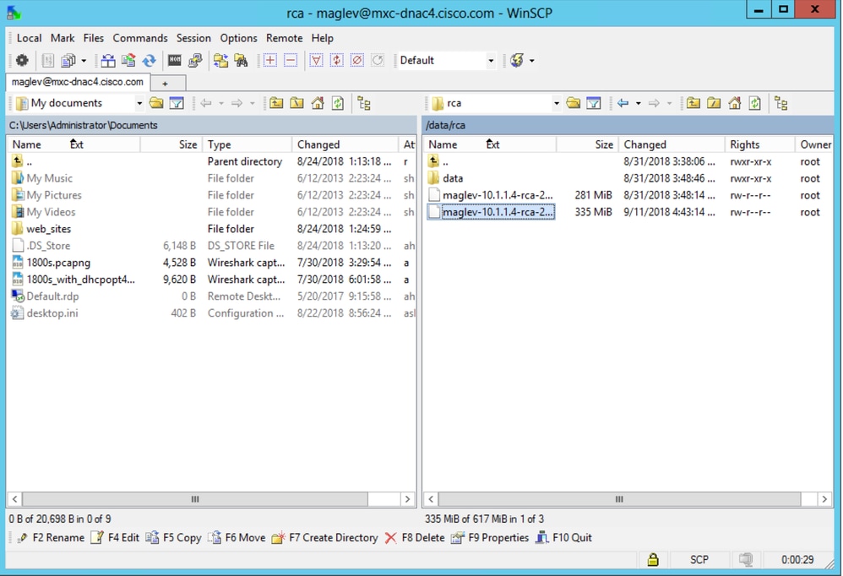This screenshot has width=843, height=576.
Task: Sort remote panel by Owner column
Action: [x=814, y=144]
